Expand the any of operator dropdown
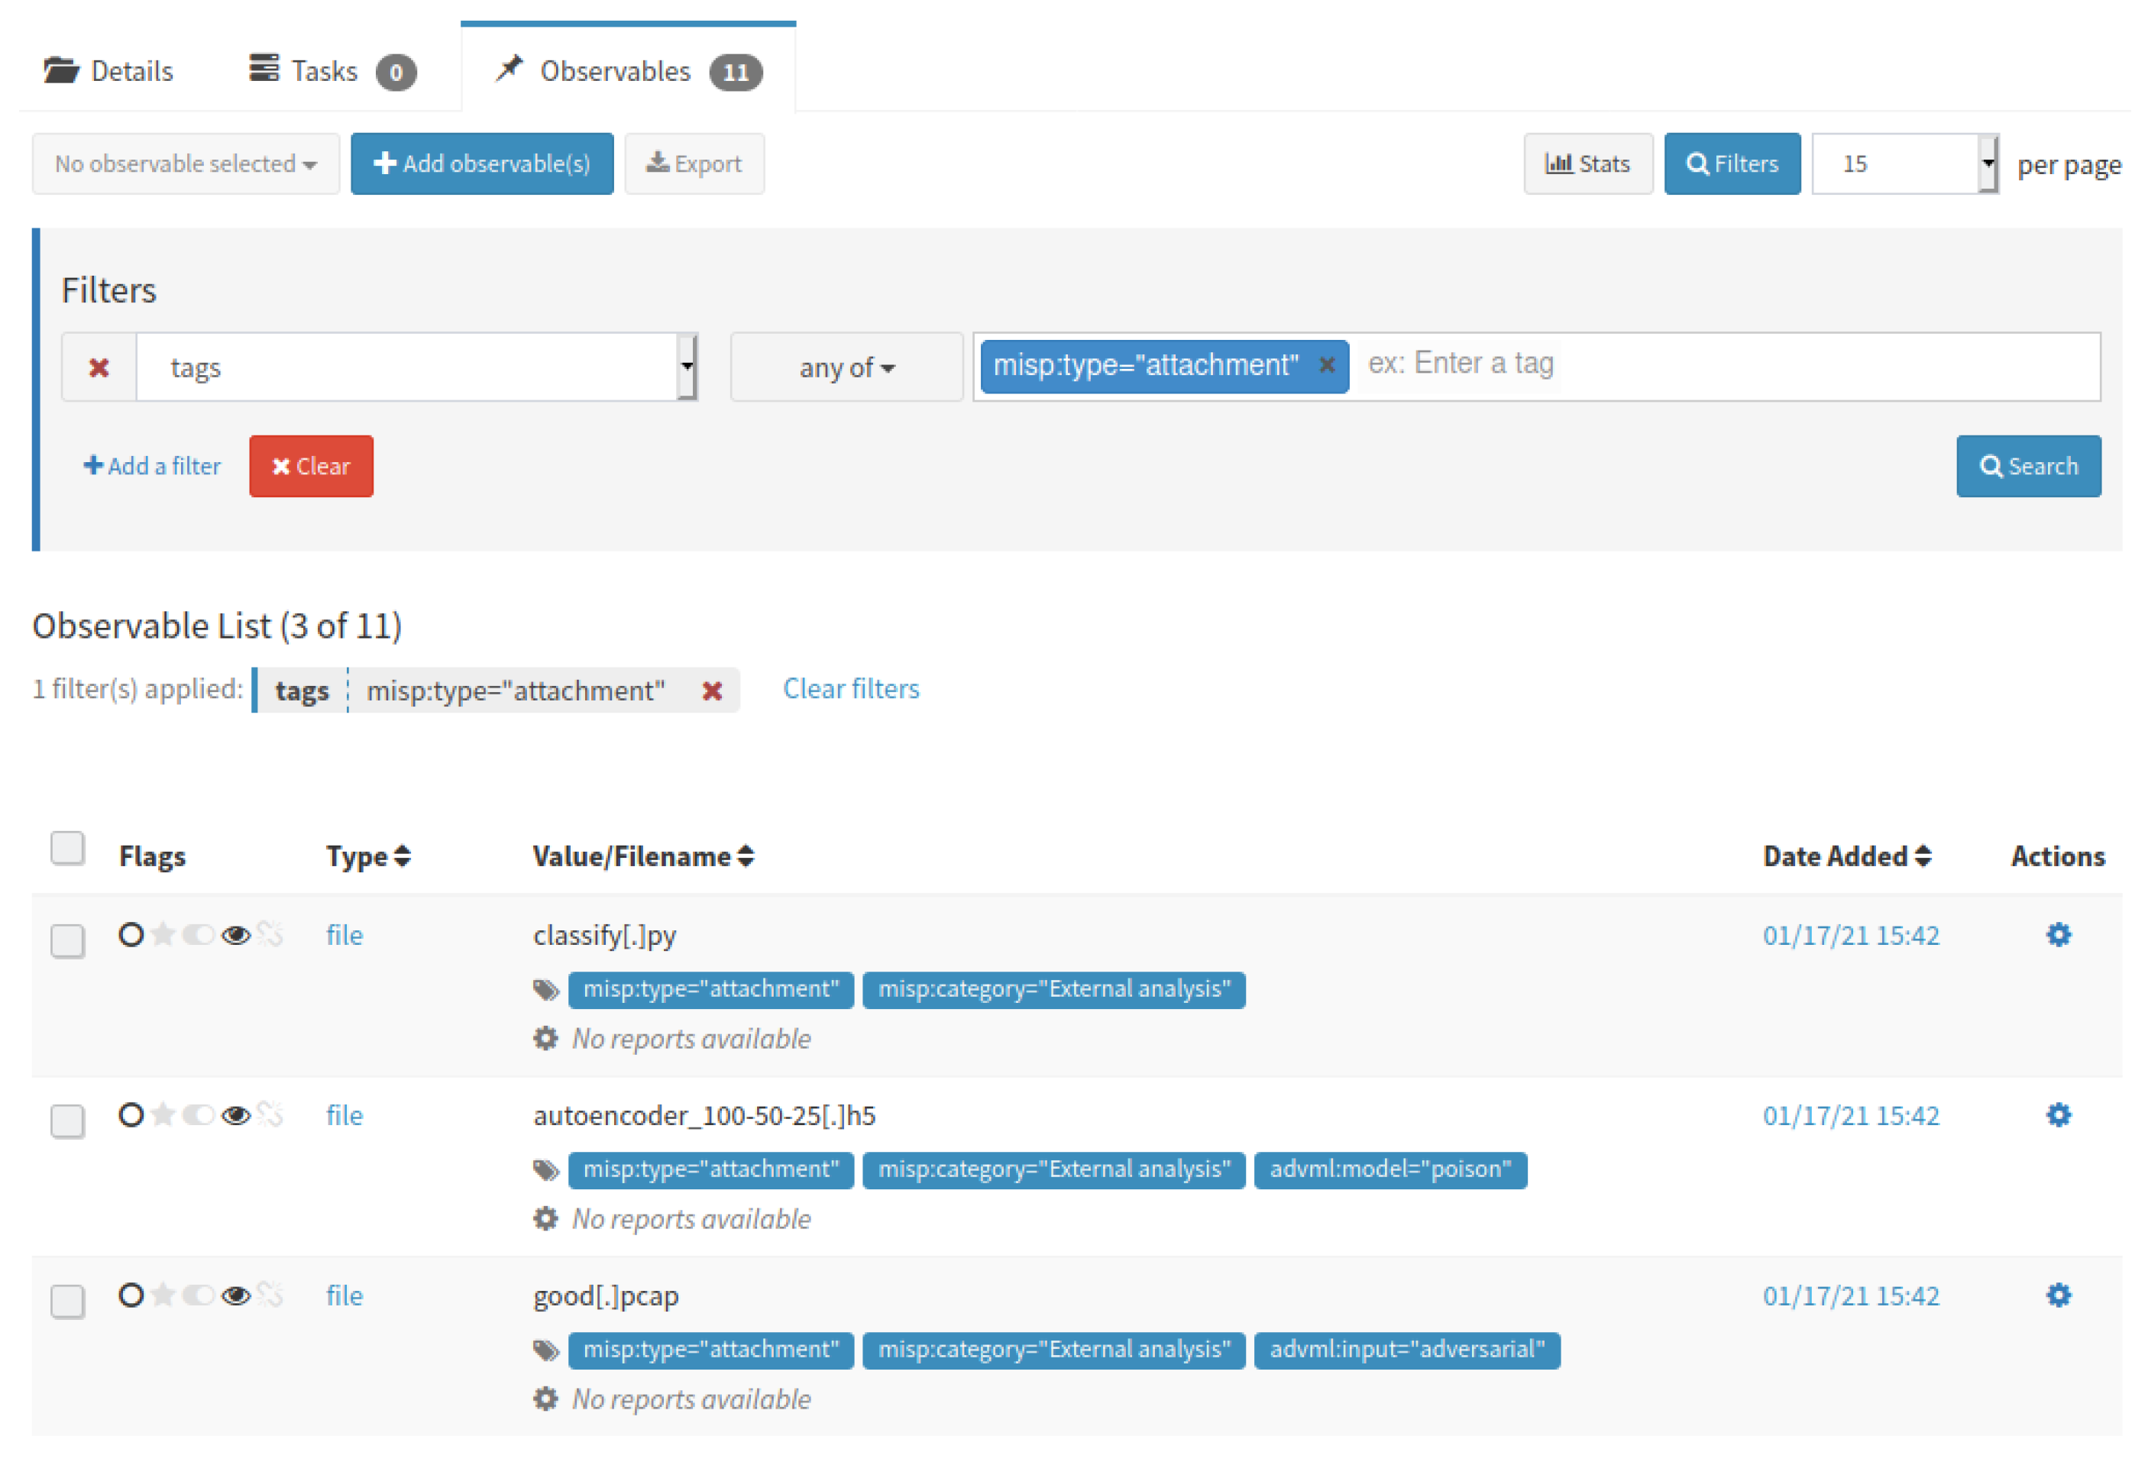The height and width of the screenshot is (1462, 2148). pyautogui.click(x=846, y=368)
